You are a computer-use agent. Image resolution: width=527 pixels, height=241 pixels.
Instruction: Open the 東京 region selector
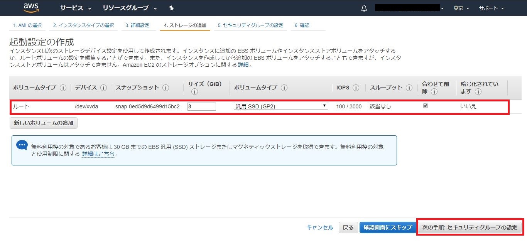click(461, 8)
